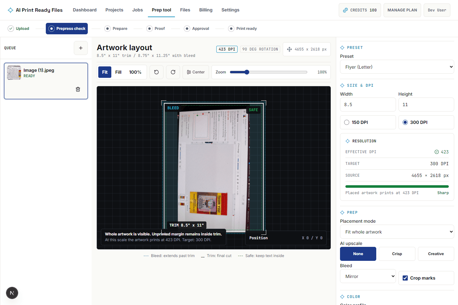The image size is (458, 305).
Task: Click the SAFE label on canvas
Action: (253, 110)
